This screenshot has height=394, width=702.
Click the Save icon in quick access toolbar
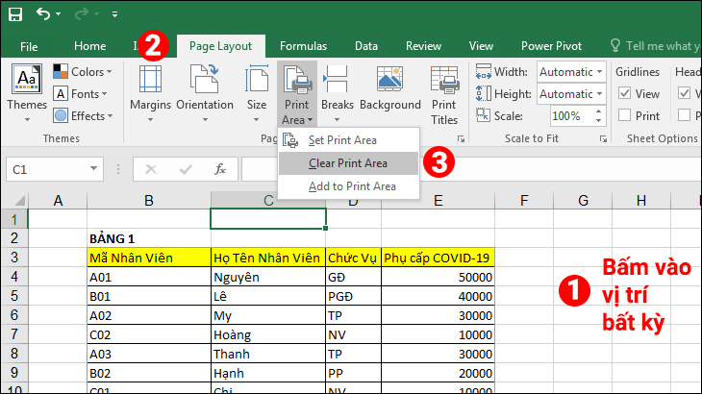[15, 14]
